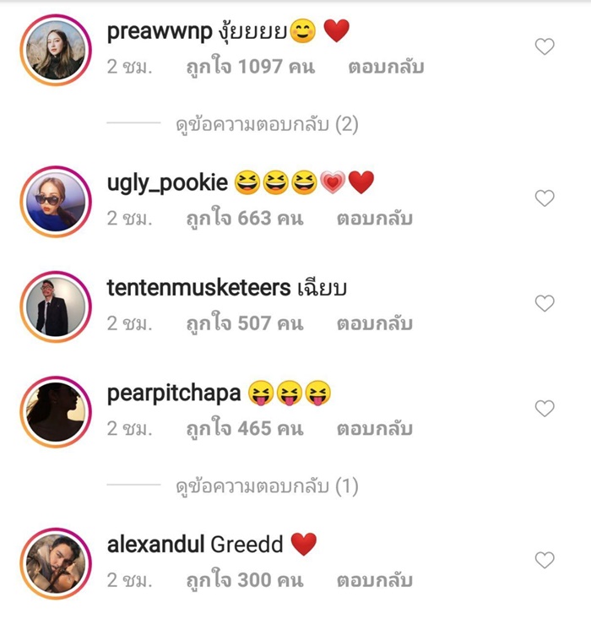Reply to tentenmusketeers' comment
591x624 pixels.
pos(375,323)
